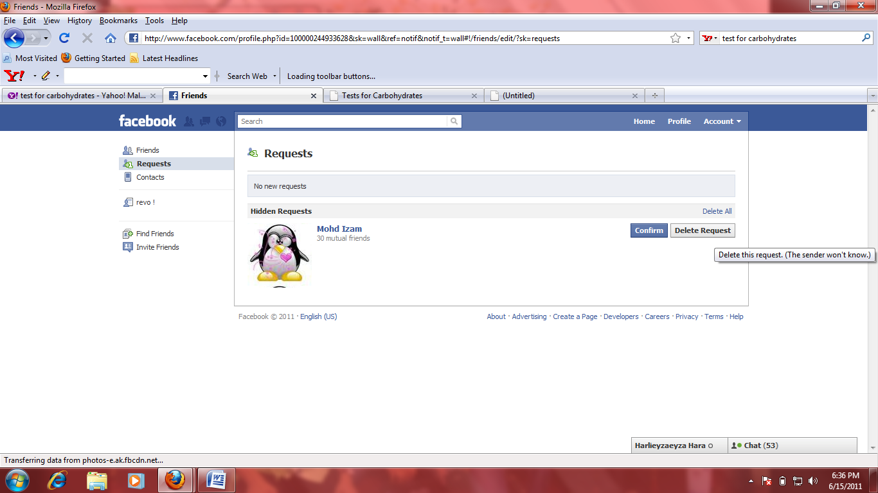Click the Firefox Back arrow button

click(13, 38)
